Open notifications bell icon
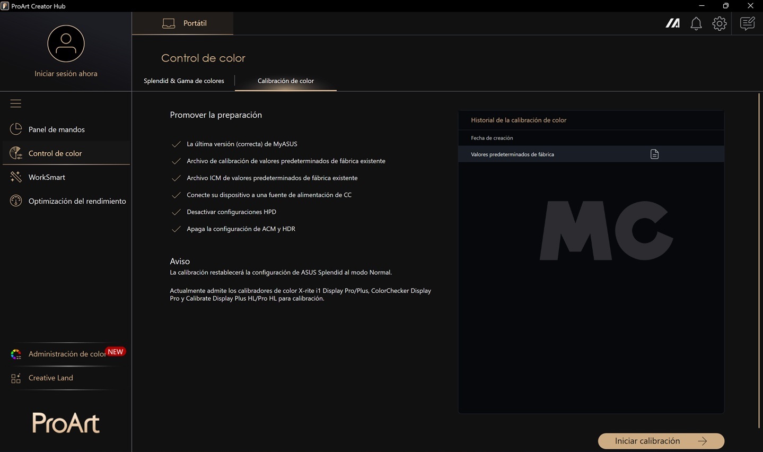Screen dimensions: 763x452 tap(696, 23)
